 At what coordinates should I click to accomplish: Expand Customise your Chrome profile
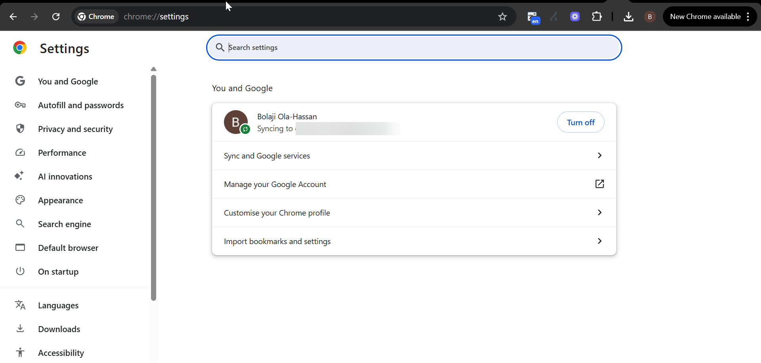pos(414,213)
